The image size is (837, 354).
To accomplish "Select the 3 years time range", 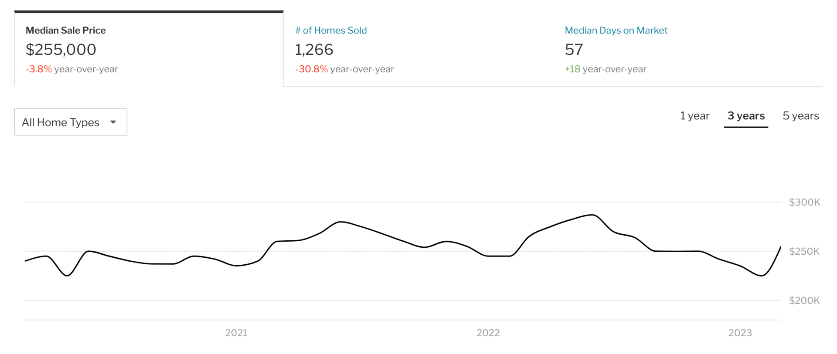I will [746, 116].
